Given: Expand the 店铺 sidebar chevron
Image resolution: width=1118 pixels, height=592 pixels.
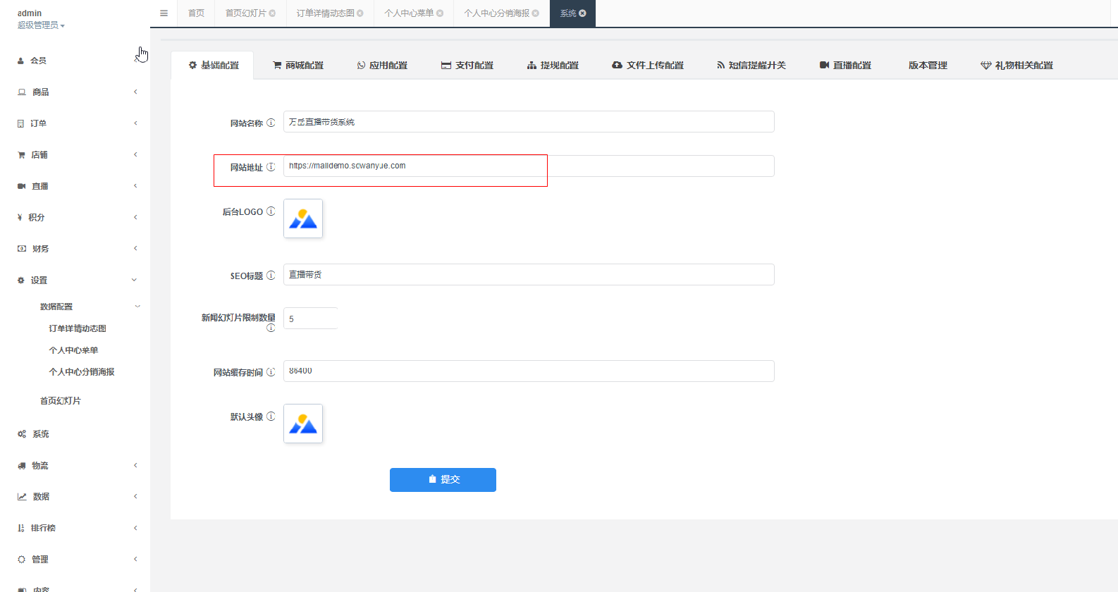Looking at the screenshot, I should [135, 154].
